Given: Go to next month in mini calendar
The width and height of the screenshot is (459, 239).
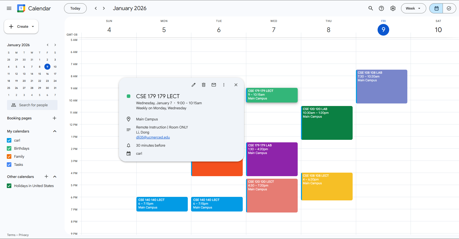Looking at the screenshot, I should 55,45.
